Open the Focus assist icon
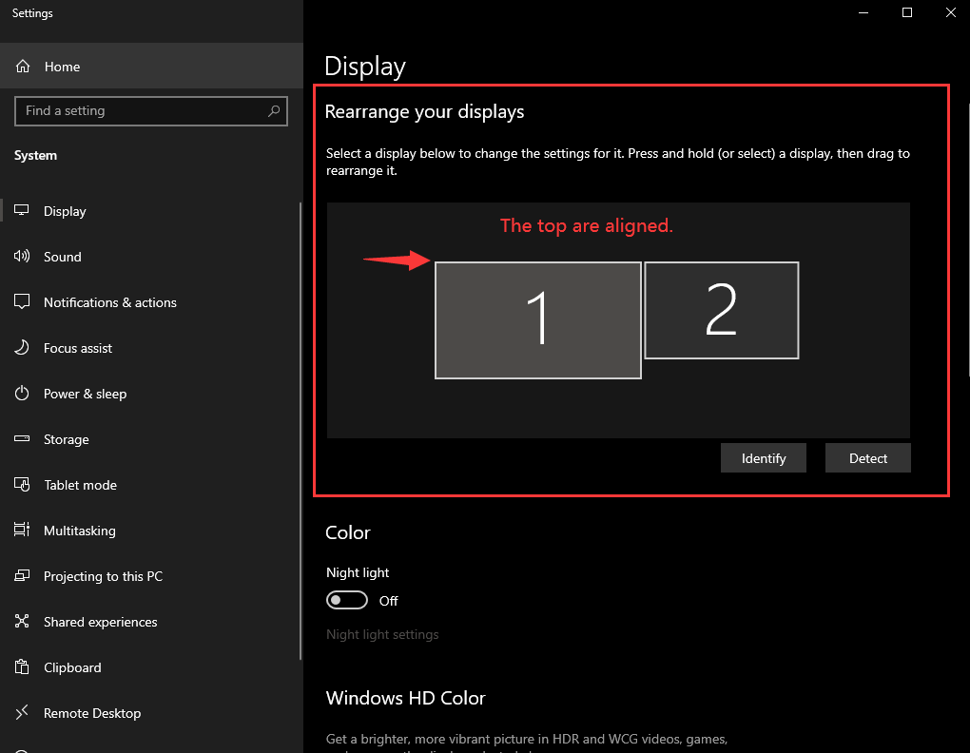Image resolution: width=970 pixels, height=753 pixels. [x=20, y=348]
